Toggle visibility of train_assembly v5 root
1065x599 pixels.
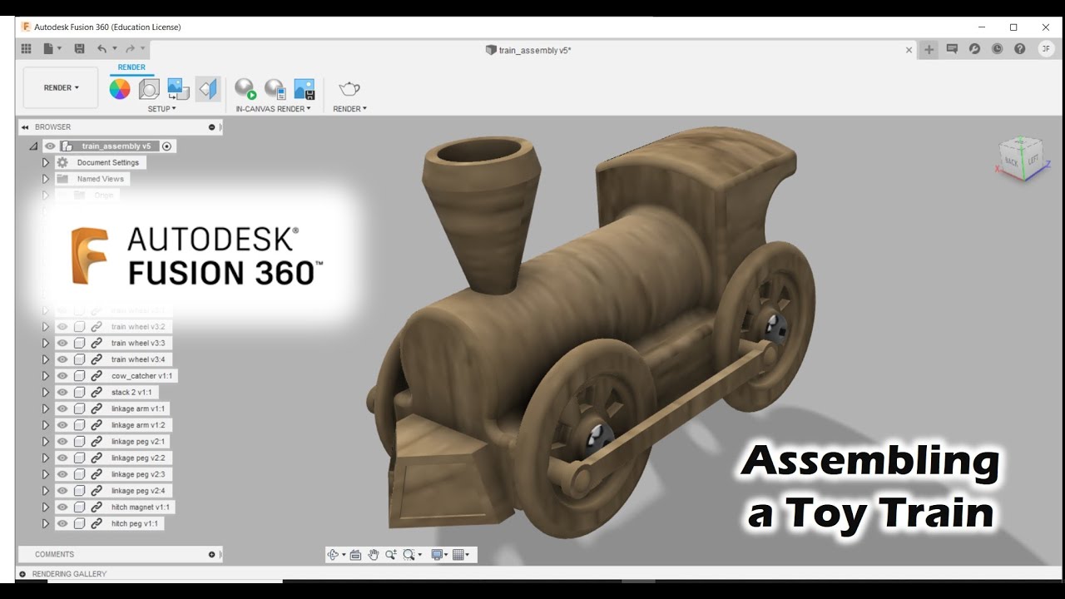[x=50, y=146]
